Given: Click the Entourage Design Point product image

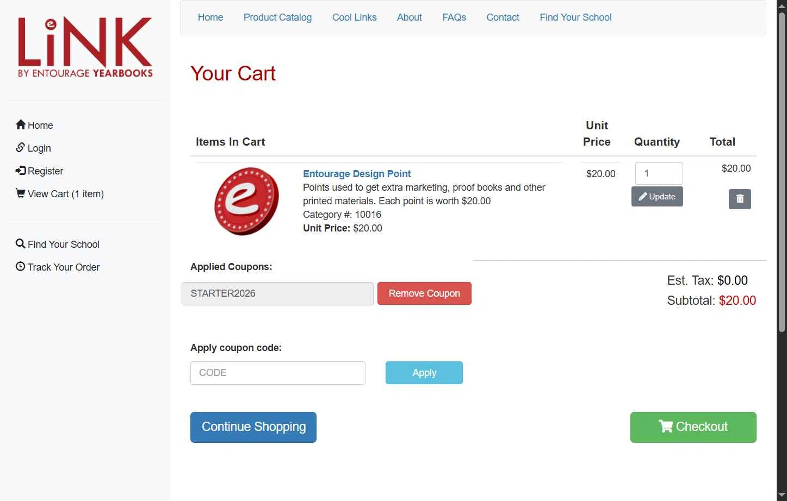Looking at the screenshot, I should point(246,201).
